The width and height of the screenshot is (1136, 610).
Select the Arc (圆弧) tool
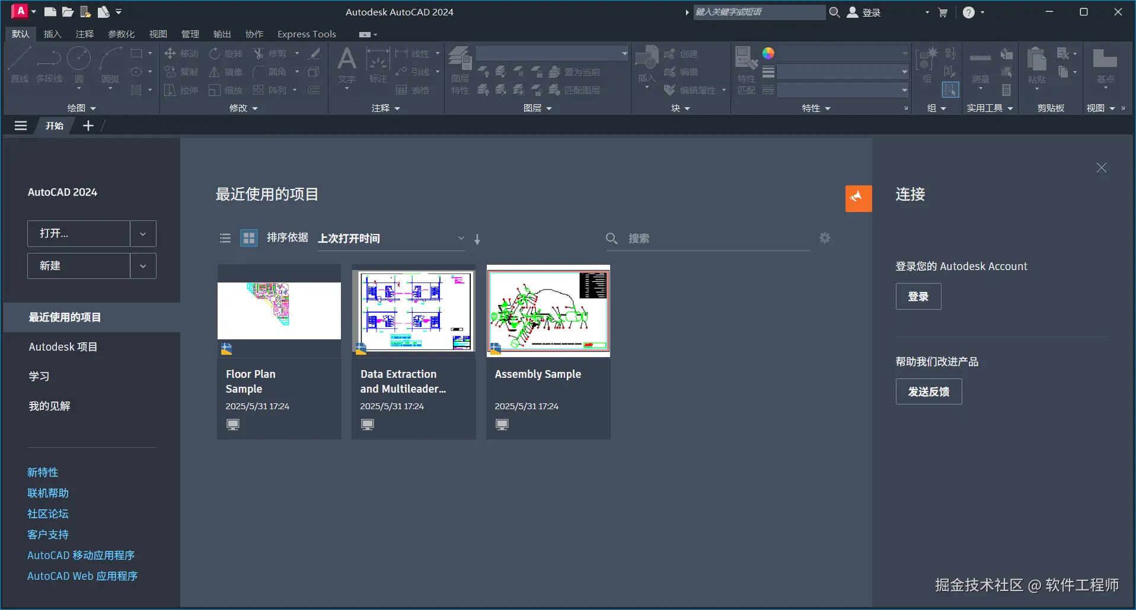pos(110,66)
